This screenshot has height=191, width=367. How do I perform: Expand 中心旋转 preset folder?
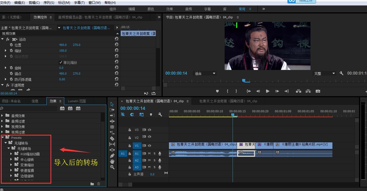click(11, 159)
